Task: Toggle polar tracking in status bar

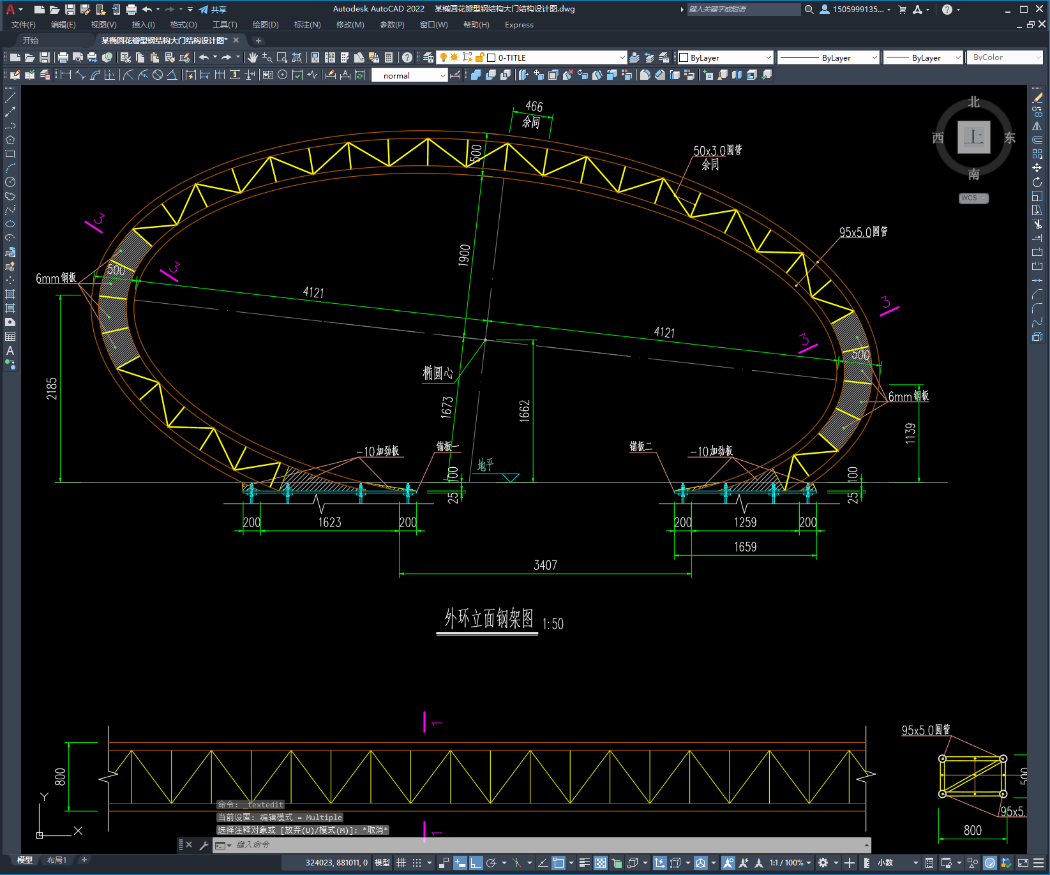Action: pyautogui.click(x=491, y=863)
